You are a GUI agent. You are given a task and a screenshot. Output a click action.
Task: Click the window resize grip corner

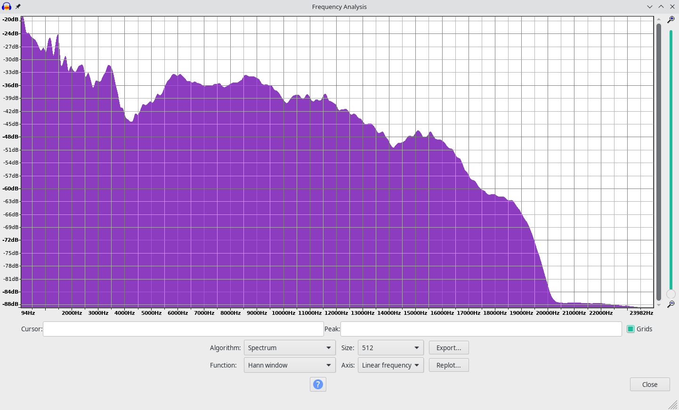pyautogui.click(x=673, y=404)
